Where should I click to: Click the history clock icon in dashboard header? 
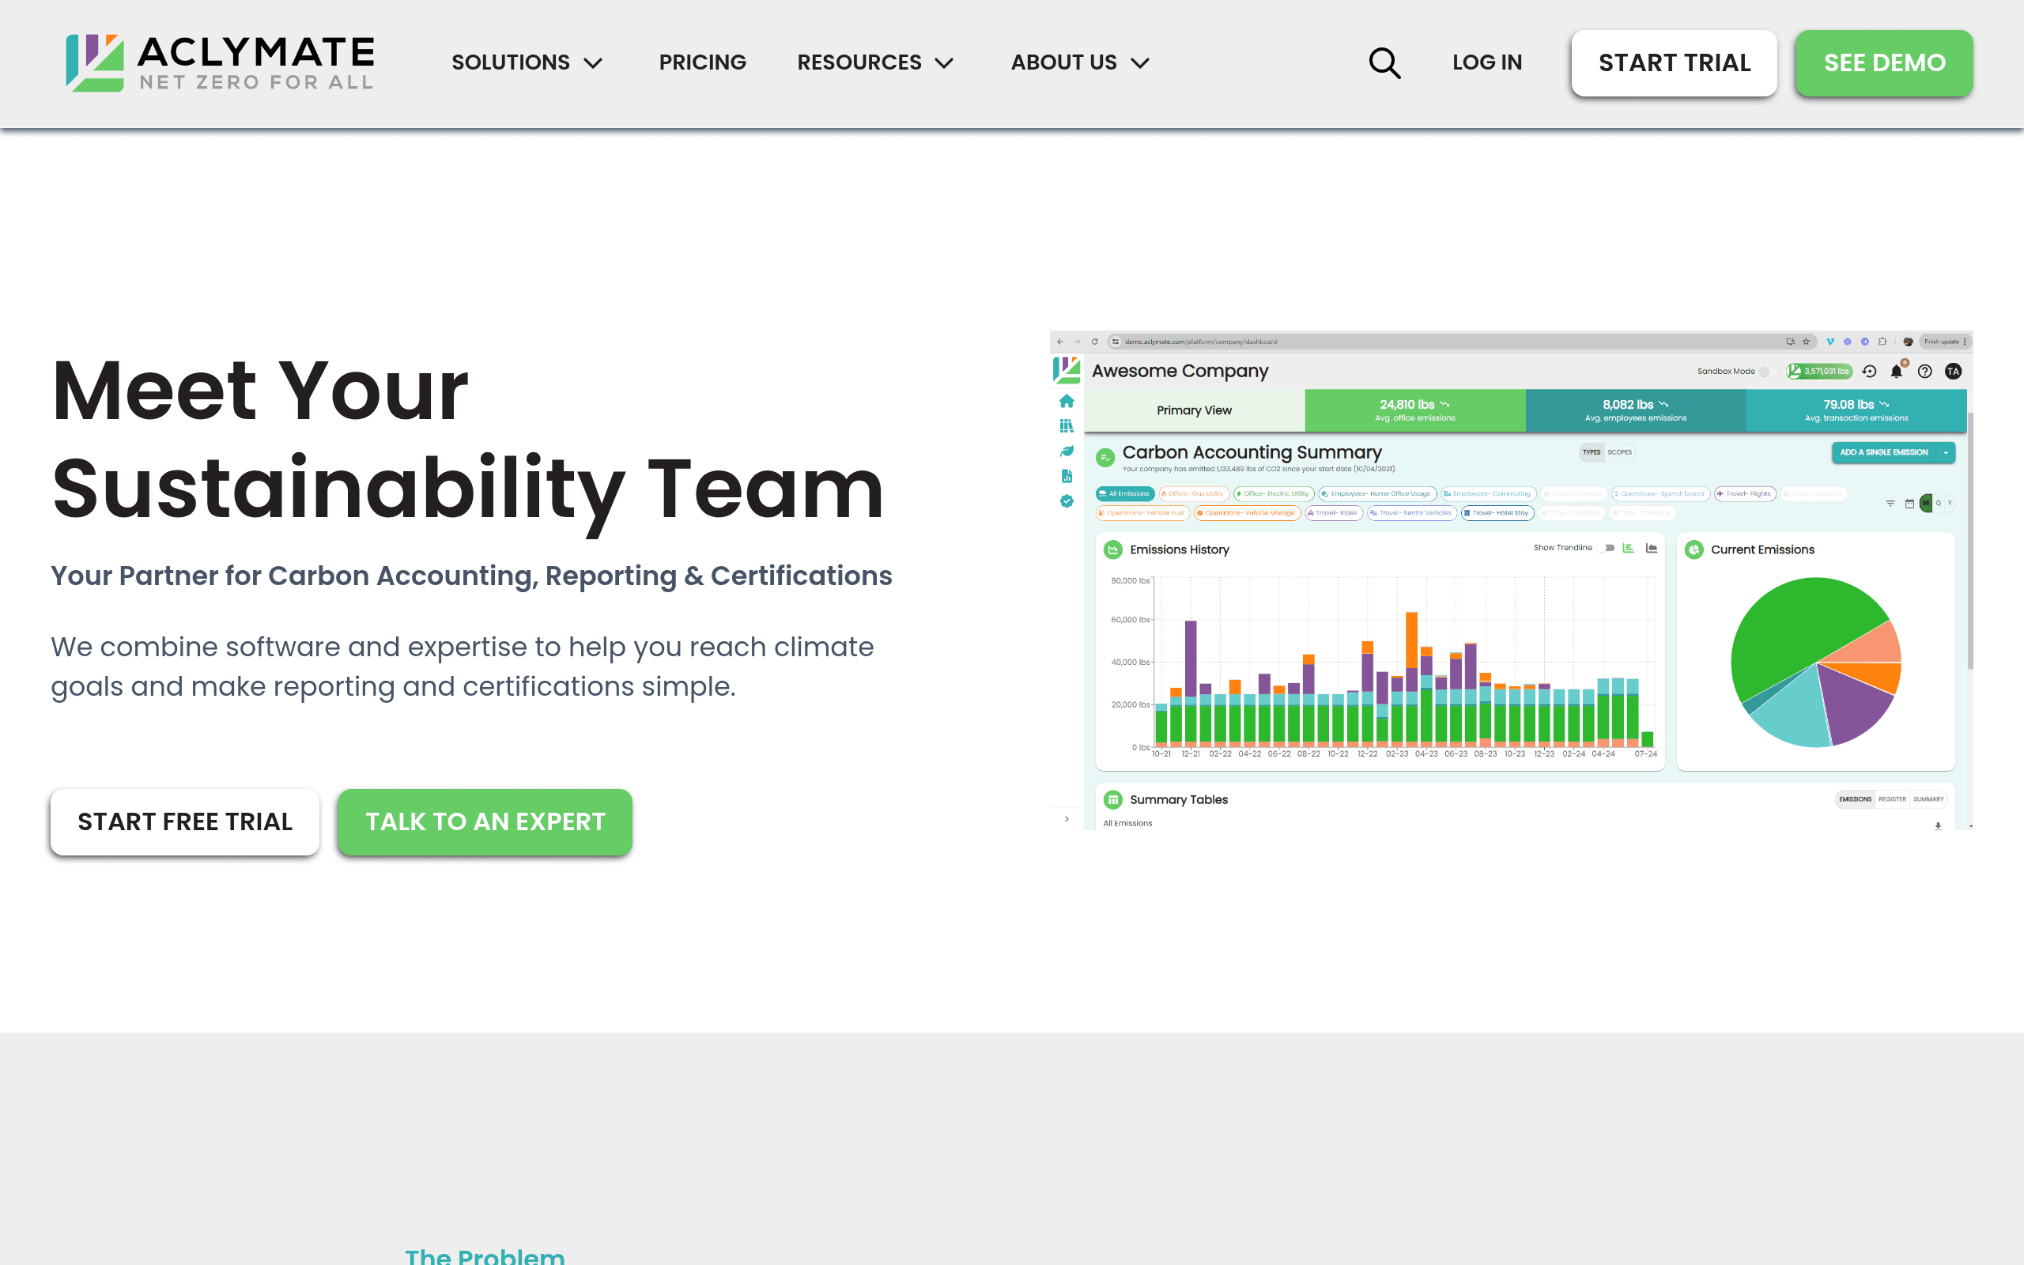coord(1869,372)
